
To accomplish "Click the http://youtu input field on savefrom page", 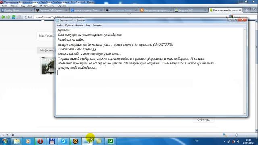I will coord(46,36).
